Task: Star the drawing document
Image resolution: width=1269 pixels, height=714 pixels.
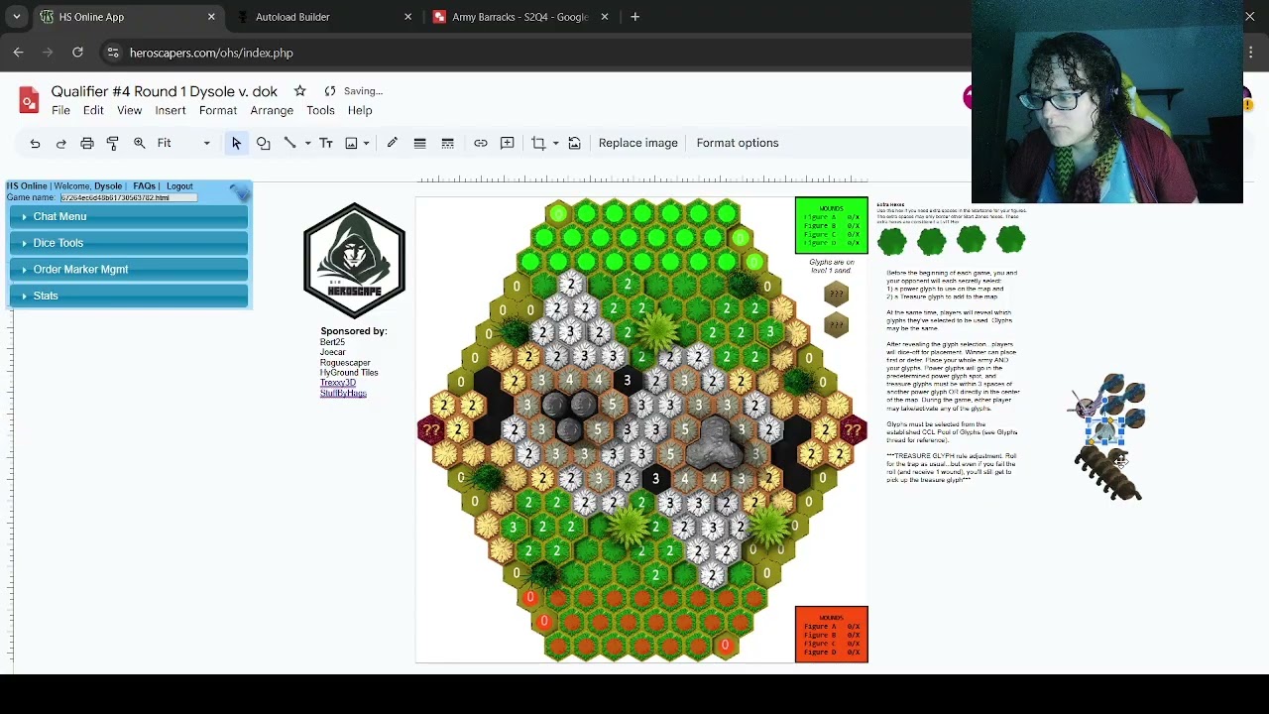Action: (x=299, y=91)
